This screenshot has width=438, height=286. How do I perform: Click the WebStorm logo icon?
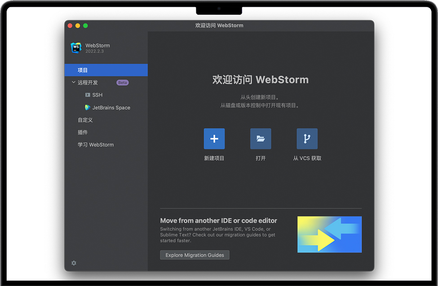coord(76,48)
